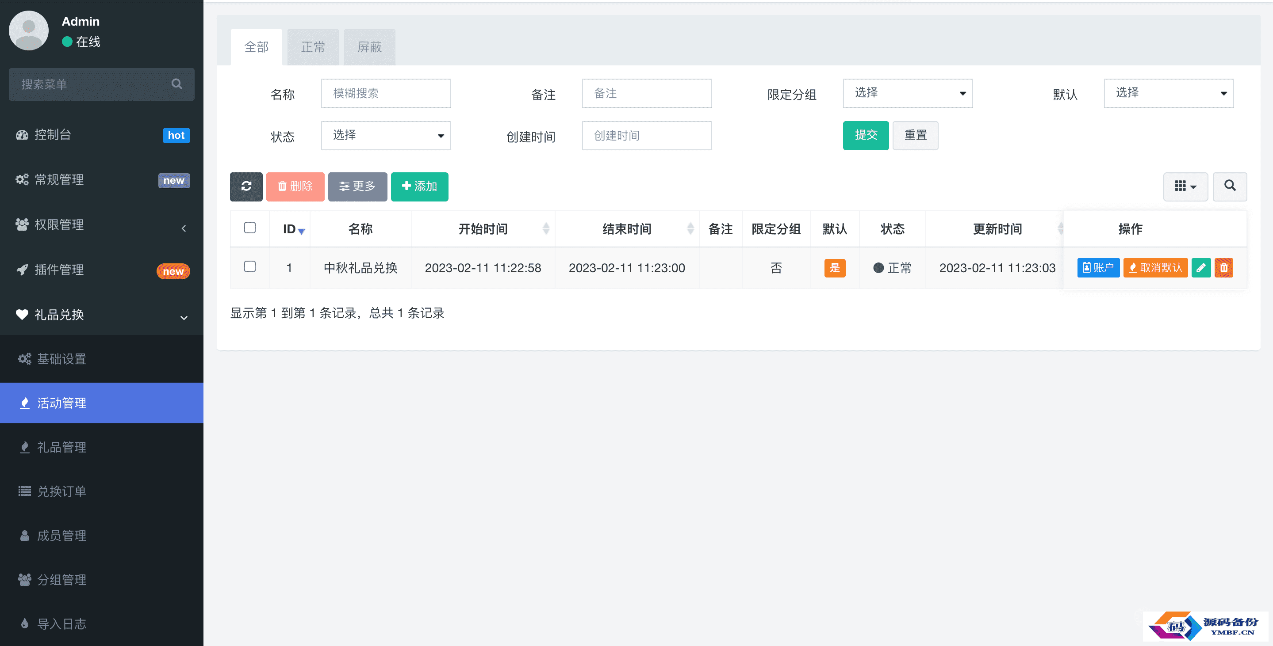Open 兑换订单 in the sidebar

pos(102,491)
